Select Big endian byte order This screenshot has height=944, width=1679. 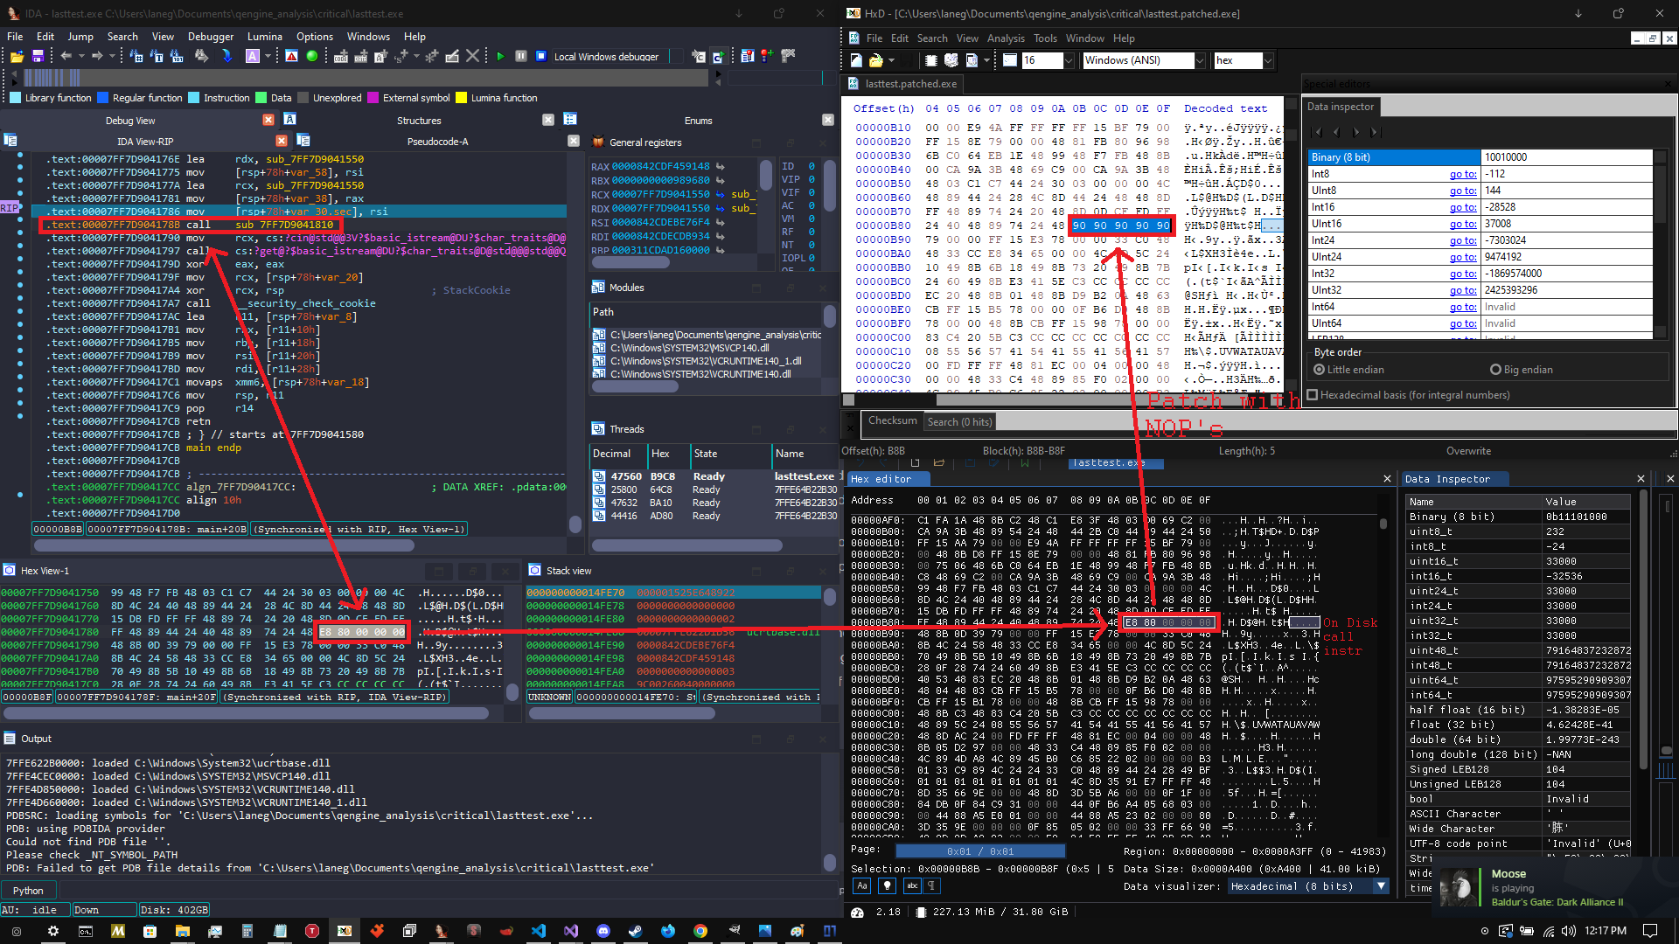1495,370
